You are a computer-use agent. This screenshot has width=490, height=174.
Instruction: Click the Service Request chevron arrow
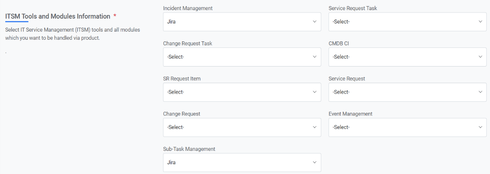pos(480,92)
